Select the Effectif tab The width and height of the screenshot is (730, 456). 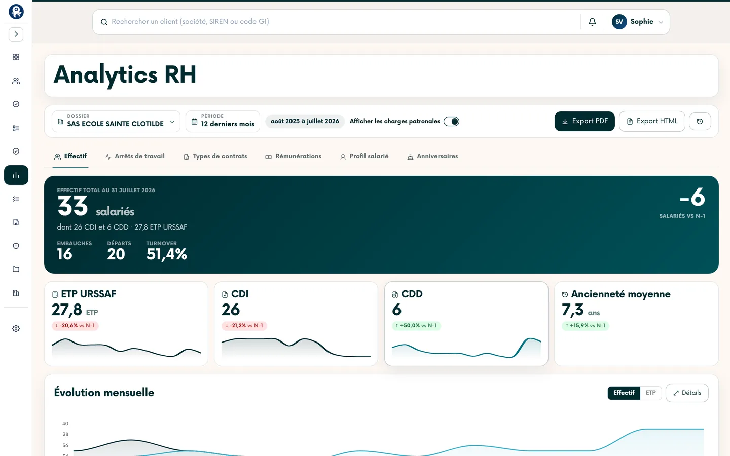70,156
